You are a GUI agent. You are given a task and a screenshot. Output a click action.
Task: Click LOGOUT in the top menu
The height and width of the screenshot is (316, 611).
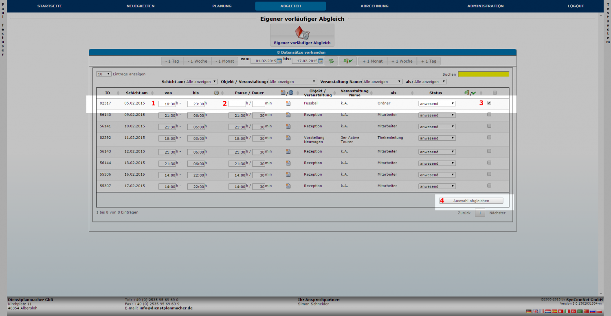[x=576, y=6]
